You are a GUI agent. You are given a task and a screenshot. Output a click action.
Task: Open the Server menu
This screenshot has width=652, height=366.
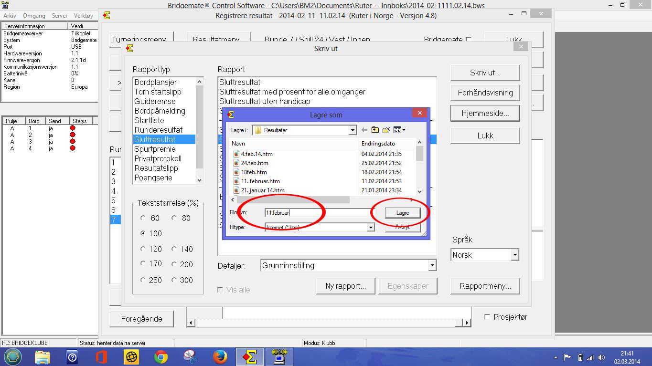60,16
